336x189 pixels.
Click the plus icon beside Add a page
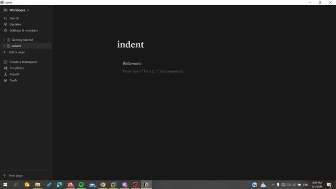tap(5, 52)
